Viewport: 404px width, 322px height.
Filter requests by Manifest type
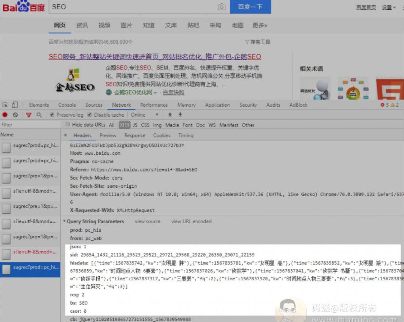229,125
